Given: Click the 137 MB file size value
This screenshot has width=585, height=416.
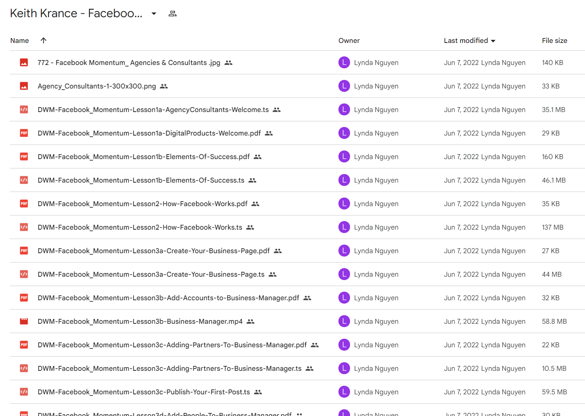Looking at the screenshot, I should pos(552,227).
